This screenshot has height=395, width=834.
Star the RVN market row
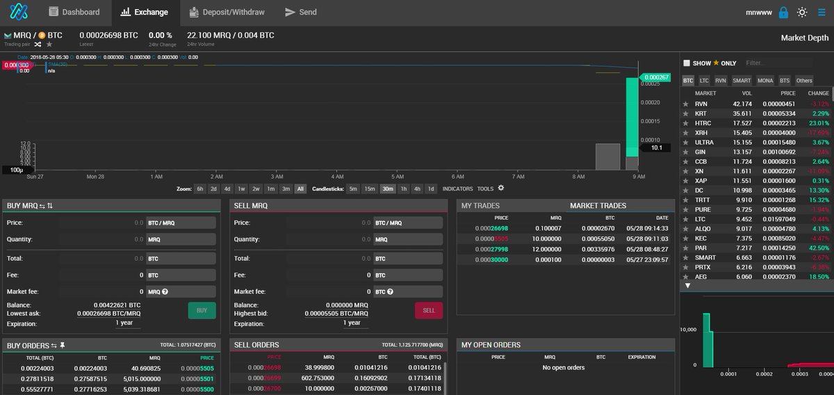[x=685, y=104]
